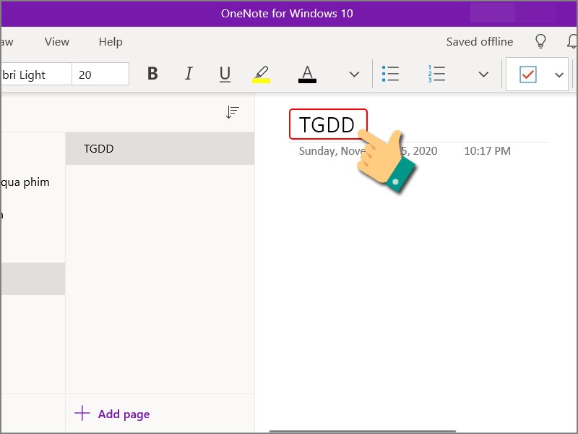Open the font name box Calibri Light
Viewport: 578px width, 434px height.
(36, 75)
